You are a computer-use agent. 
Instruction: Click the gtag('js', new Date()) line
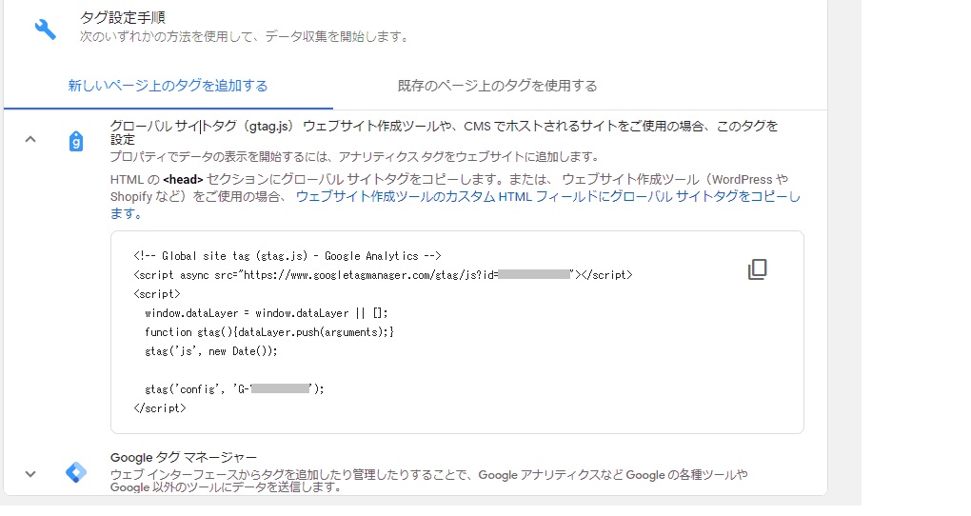coord(211,352)
